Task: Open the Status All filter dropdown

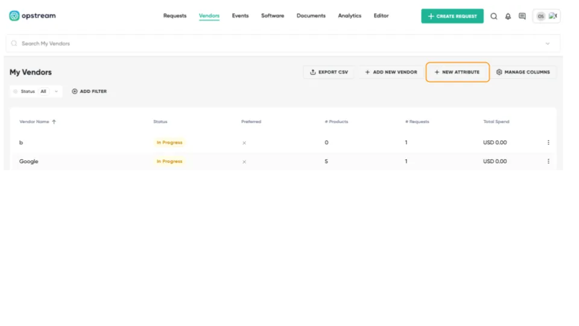Action: click(x=36, y=91)
